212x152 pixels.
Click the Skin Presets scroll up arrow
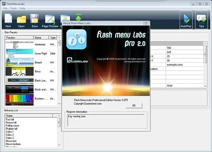coord(59,38)
